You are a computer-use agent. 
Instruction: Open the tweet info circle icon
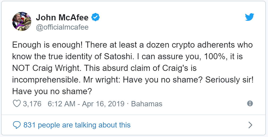click(x=250, y=103)
